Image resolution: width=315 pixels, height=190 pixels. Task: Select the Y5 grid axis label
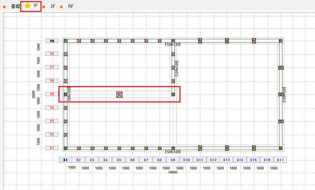coord(52,94)
